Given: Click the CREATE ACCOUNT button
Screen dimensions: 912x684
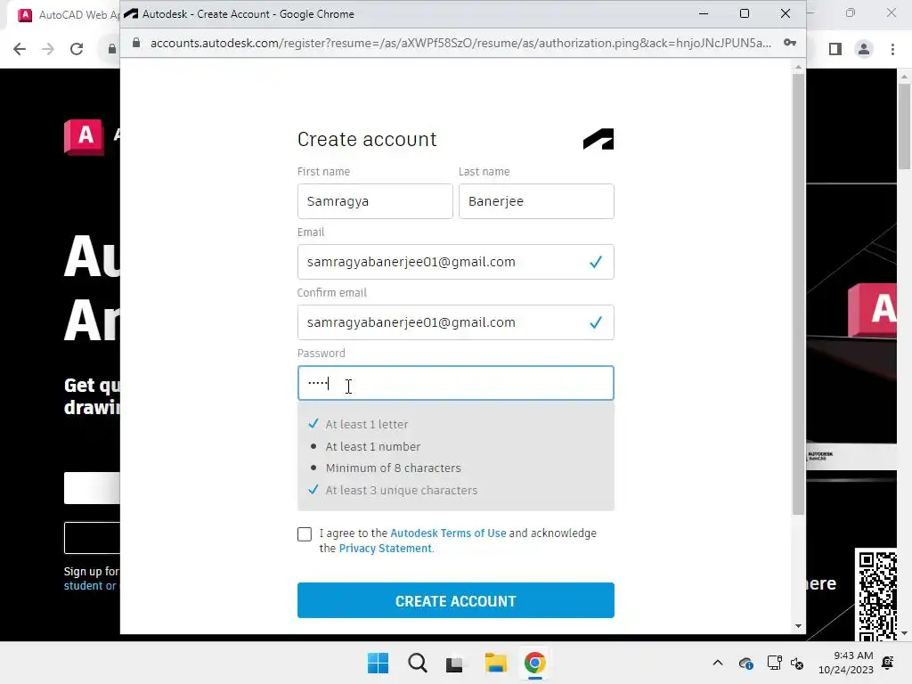Looking at the screenshot, I should 455,600.
